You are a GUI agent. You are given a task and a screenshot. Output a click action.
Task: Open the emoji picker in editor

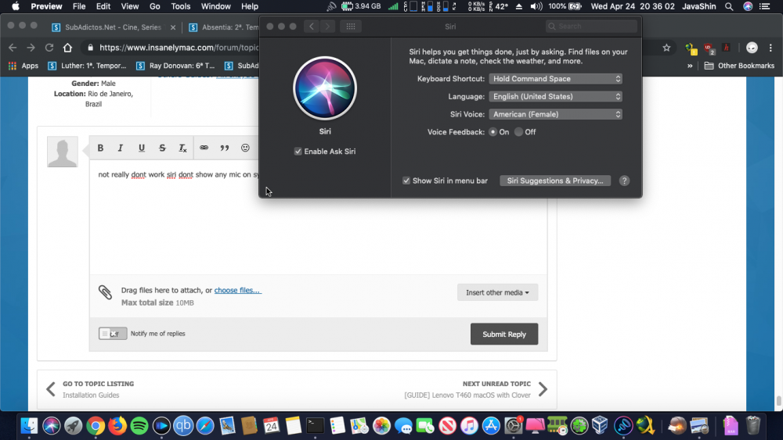(245, 148)
